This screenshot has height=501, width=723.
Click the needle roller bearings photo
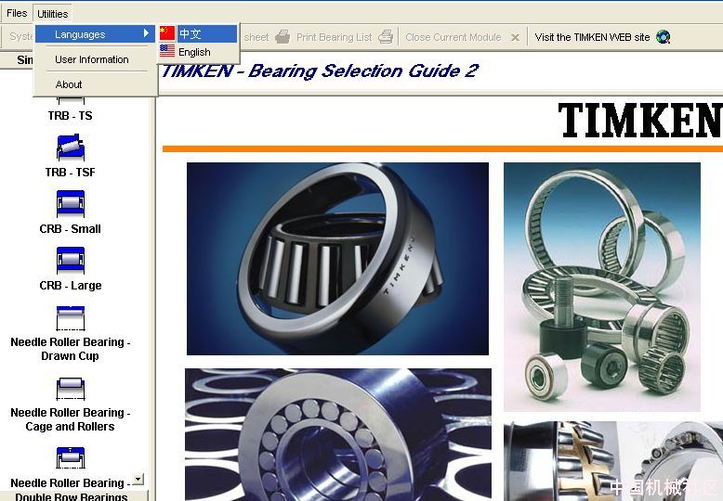click(x=602, y=287)
